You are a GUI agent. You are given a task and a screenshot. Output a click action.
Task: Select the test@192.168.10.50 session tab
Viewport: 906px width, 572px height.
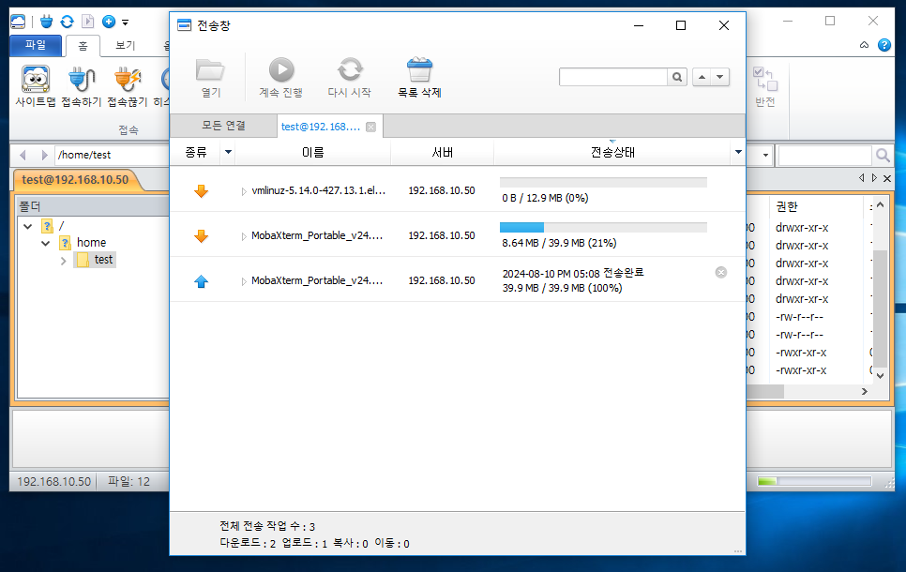pyautogui.click(x=75, y=180)
